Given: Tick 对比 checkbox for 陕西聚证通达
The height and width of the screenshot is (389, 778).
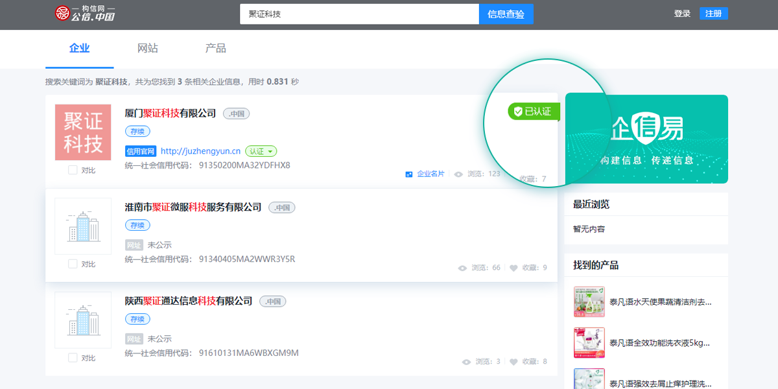Looking at the screenshot, I should (x=73, y=358).
